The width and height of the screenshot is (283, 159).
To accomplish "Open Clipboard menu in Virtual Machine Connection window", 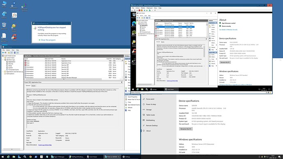I will [149, 8].
